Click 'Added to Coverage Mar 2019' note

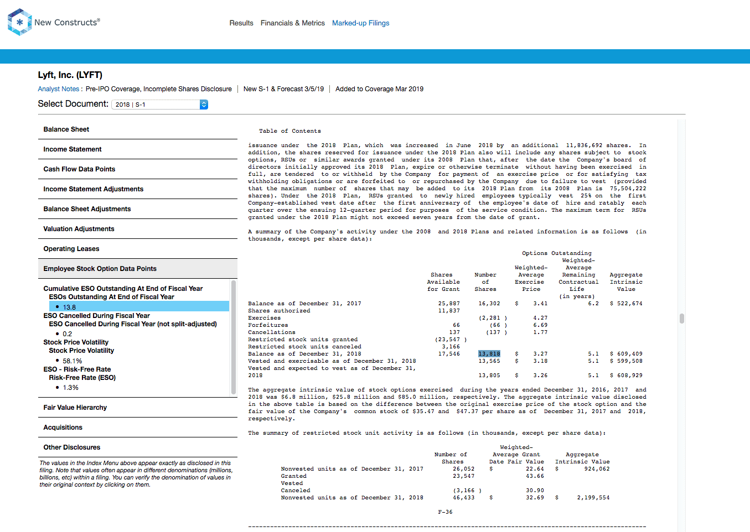click(379, 89)
